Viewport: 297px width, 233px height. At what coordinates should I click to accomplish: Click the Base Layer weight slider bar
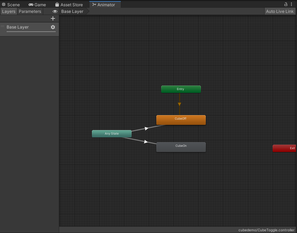click(x=31, y=32)
